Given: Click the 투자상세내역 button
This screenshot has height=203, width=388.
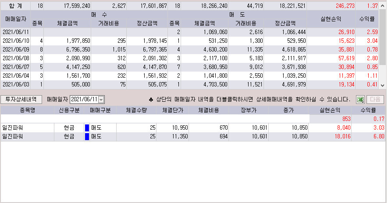Looking at the screenshot, I should click(21, 99).
